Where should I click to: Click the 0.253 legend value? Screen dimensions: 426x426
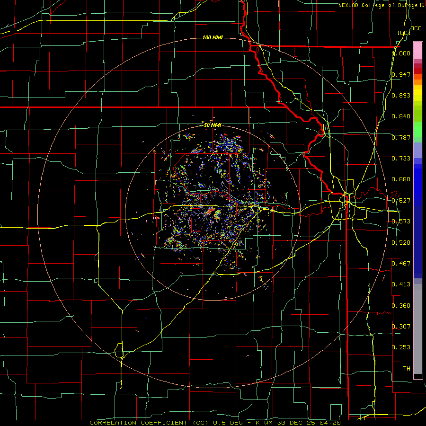(401, 347)
